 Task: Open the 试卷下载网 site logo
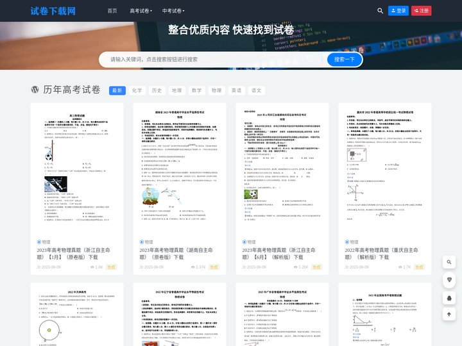53,11
